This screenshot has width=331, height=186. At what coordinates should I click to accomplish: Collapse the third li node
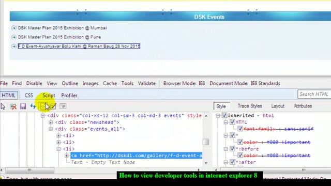(58, 149)
